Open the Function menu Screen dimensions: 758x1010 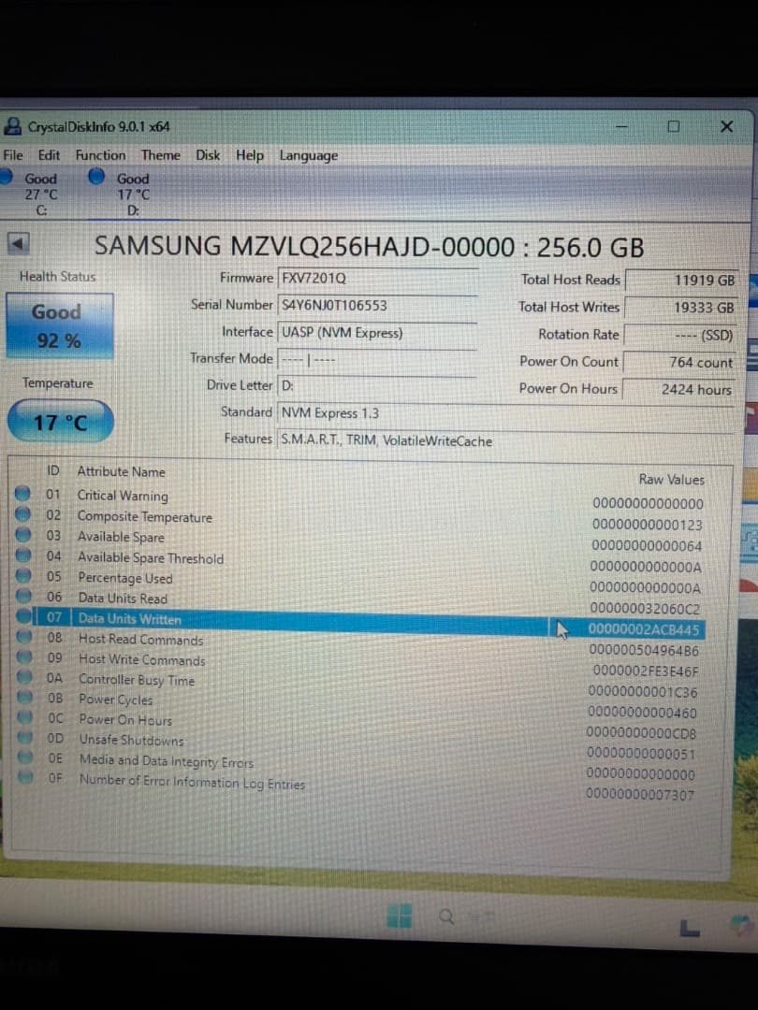[100, 155]
